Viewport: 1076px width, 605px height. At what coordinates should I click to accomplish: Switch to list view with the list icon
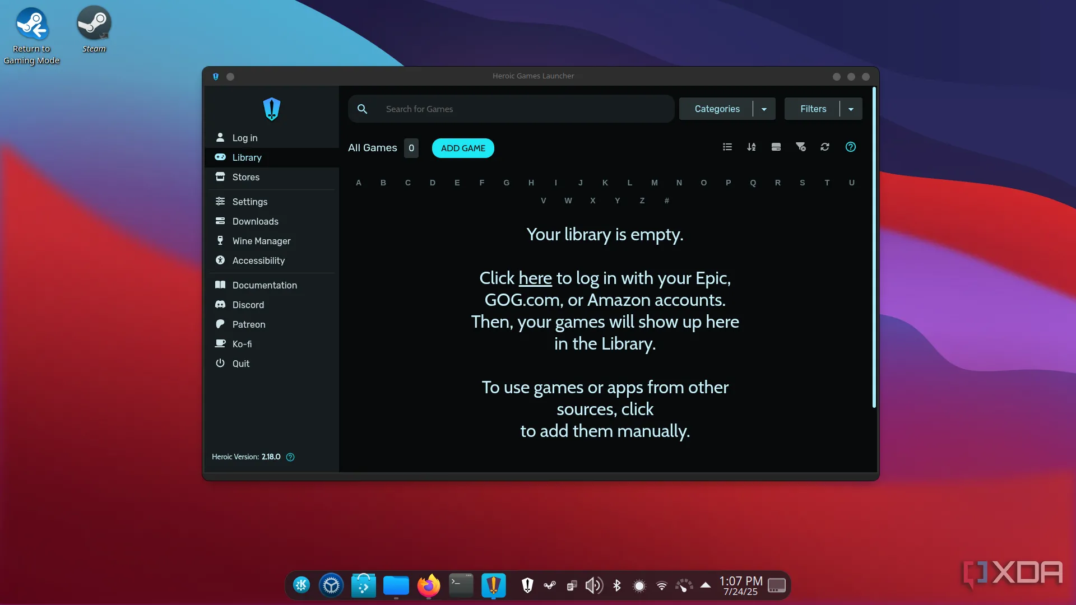coord(727,147)
